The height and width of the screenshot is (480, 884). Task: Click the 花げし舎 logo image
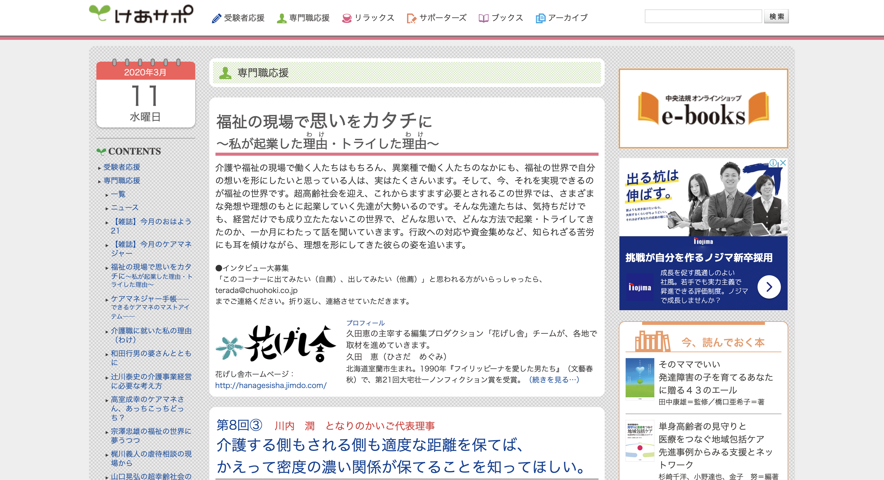276,344
